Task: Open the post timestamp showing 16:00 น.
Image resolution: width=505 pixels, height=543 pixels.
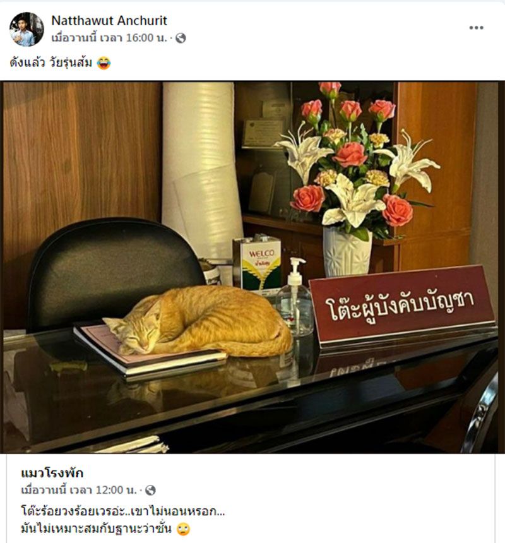Action: (x=109, y=38)
